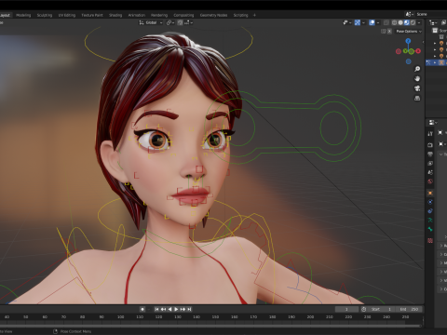Switch to the Animation workspace tab
The height and width of the screenshot is (335, 447).
[x=137, y=15]
